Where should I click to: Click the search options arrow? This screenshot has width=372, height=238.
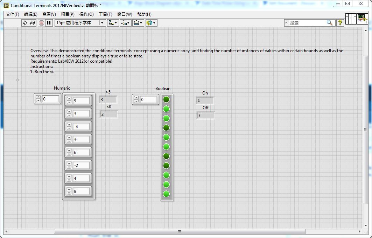[x=286, y=23]
